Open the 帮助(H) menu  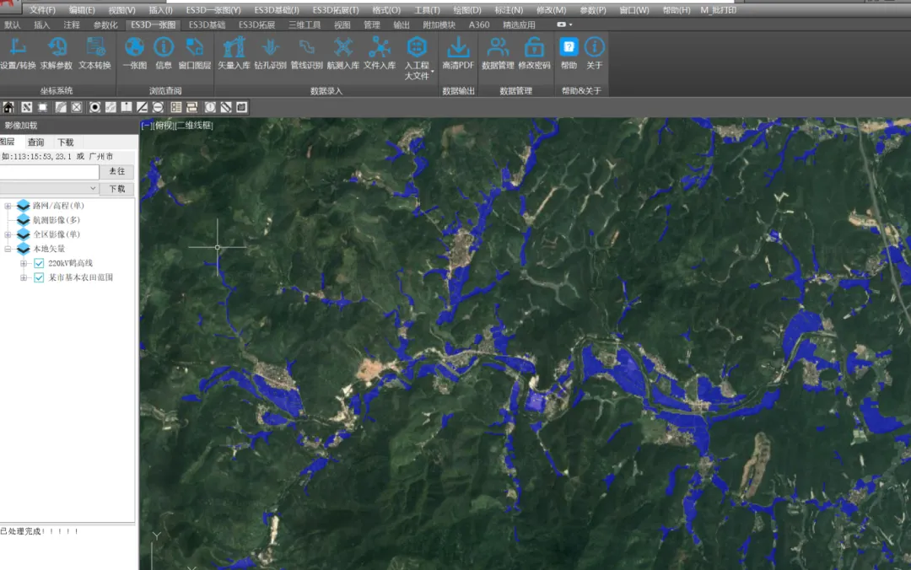(677, 10)
